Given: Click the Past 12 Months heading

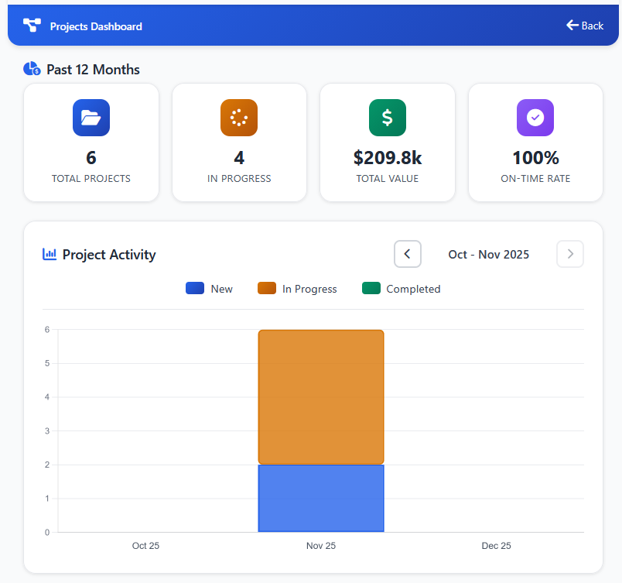Looking at the screenshot, I should coord(95,69).
